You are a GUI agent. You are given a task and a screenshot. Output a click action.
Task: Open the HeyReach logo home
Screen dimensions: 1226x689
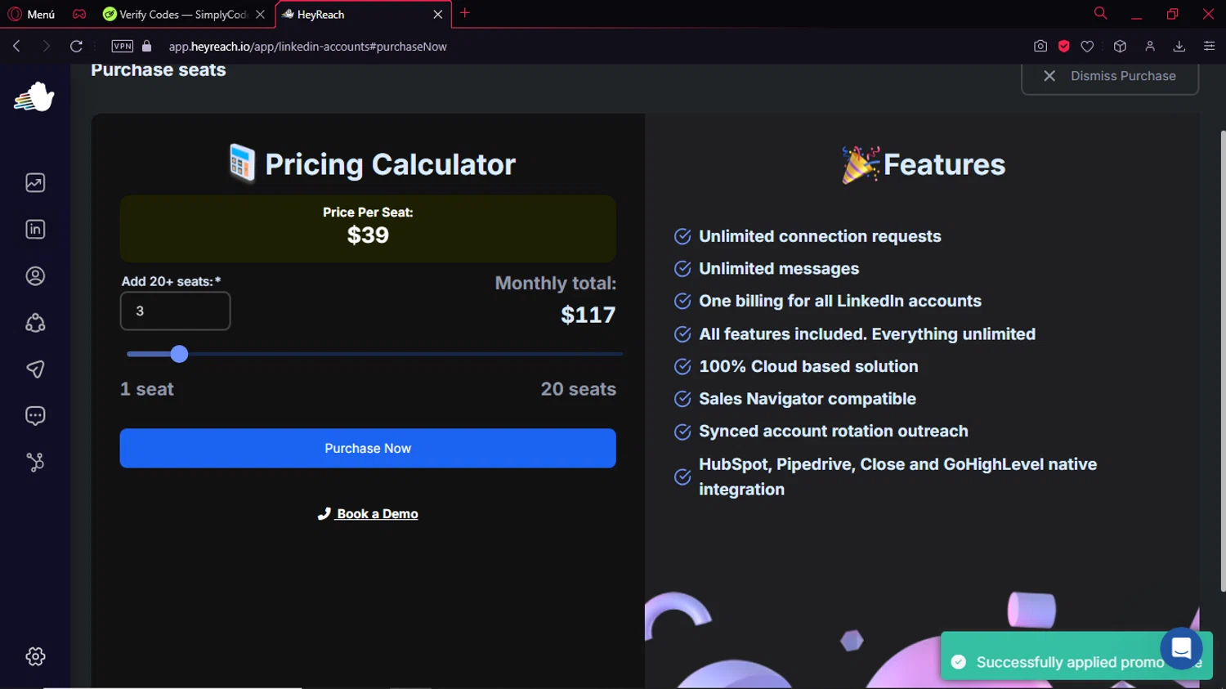point(34,97)
